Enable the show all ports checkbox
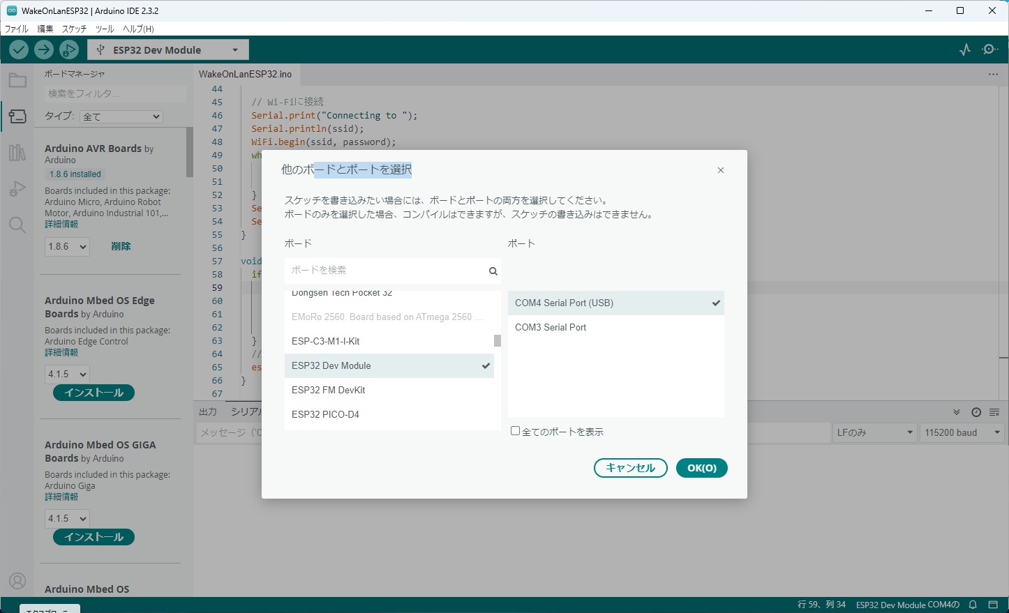Image resolution: width=1009 pixels, height=613 pixels. (x=515, y=431)
